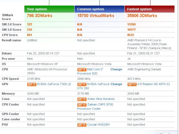Open the Antec Nine Hundred case link
The height and width of the screenshot is (134, 179).
[x=101, y=99]
